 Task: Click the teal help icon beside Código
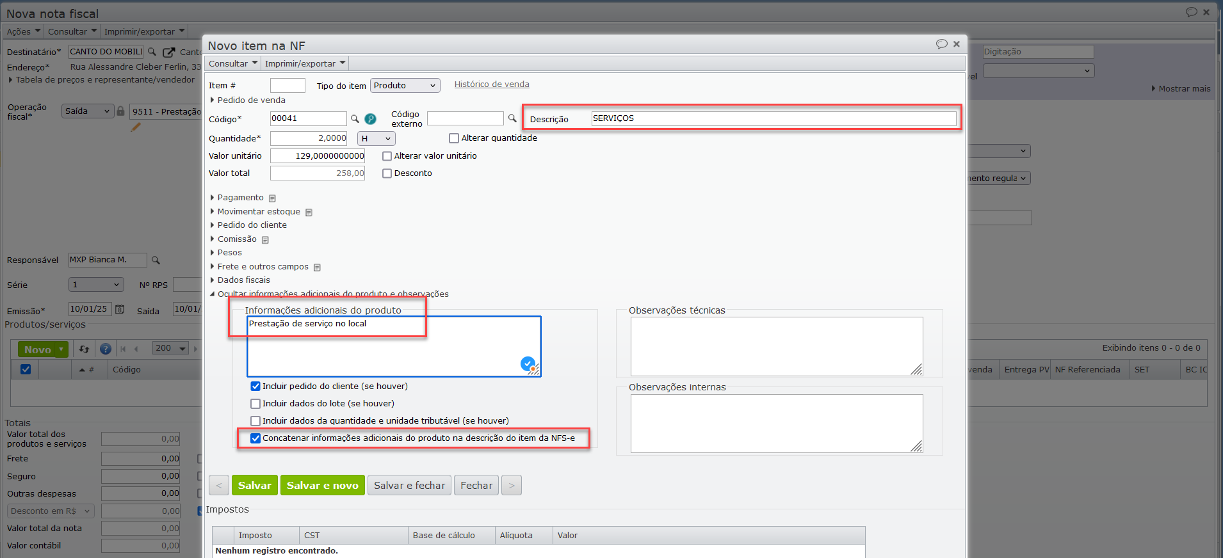(x=370, y=119)
